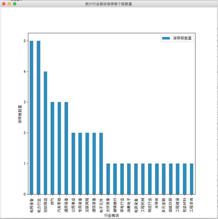Click the x-axis tick label 互联网服
Viewport: 218px width, 219px height.
(x=87, y=205)
